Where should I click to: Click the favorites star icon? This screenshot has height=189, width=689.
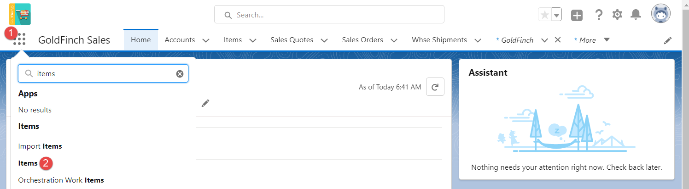pos(545,15)
